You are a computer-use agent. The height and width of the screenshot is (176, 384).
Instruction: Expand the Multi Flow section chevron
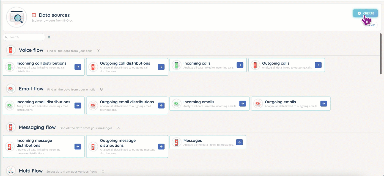click(103, 172)
